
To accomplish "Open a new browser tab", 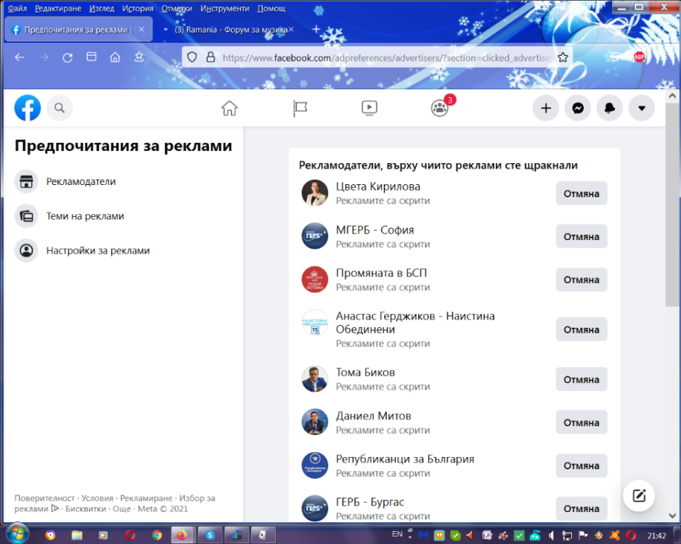I will [x=317, y=29].
